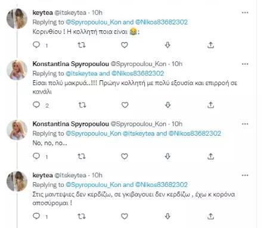Image resolution: width=264 pixels, height=228 pixels.
Task: Open three-dots menu on 'No, no, no...' tweet
Action: point(245,124)
